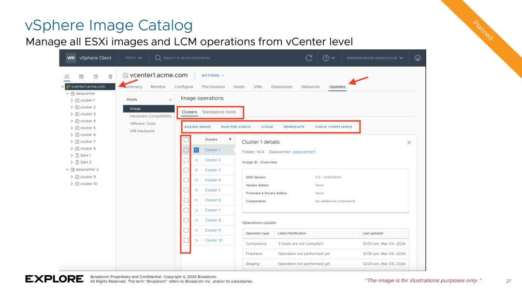Close the Cluster 1 details panel
This screenshot has width=522, height=294.
pos(409,143)
